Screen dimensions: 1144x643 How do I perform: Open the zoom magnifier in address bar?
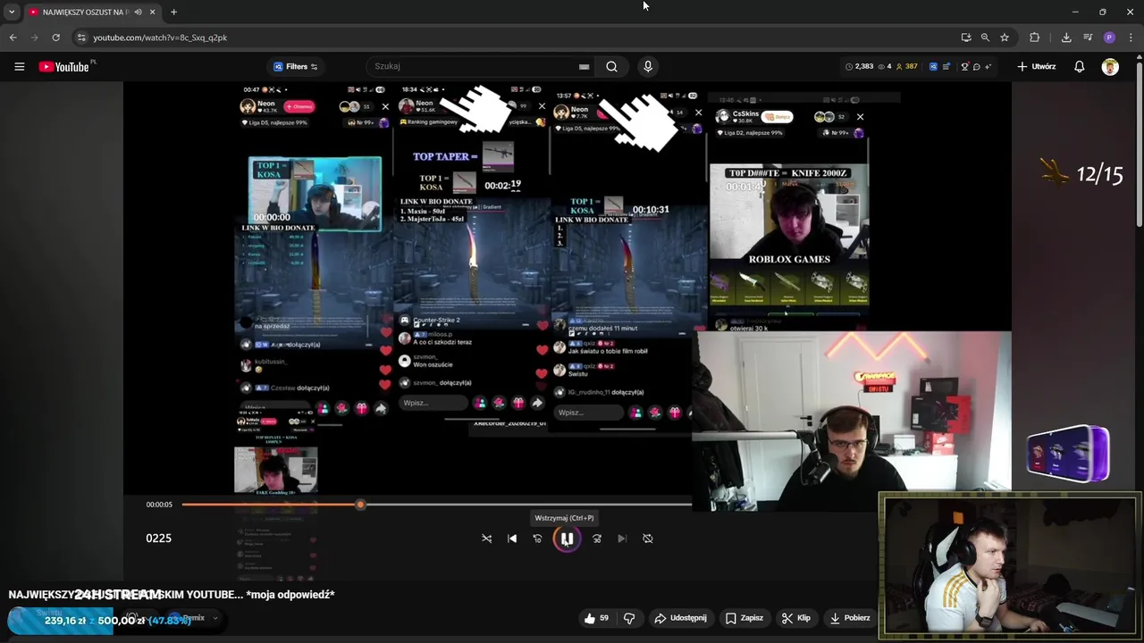tap(985, 38)
